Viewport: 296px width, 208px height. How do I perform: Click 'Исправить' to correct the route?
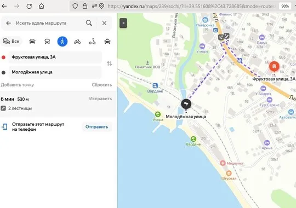coord(100,99)
